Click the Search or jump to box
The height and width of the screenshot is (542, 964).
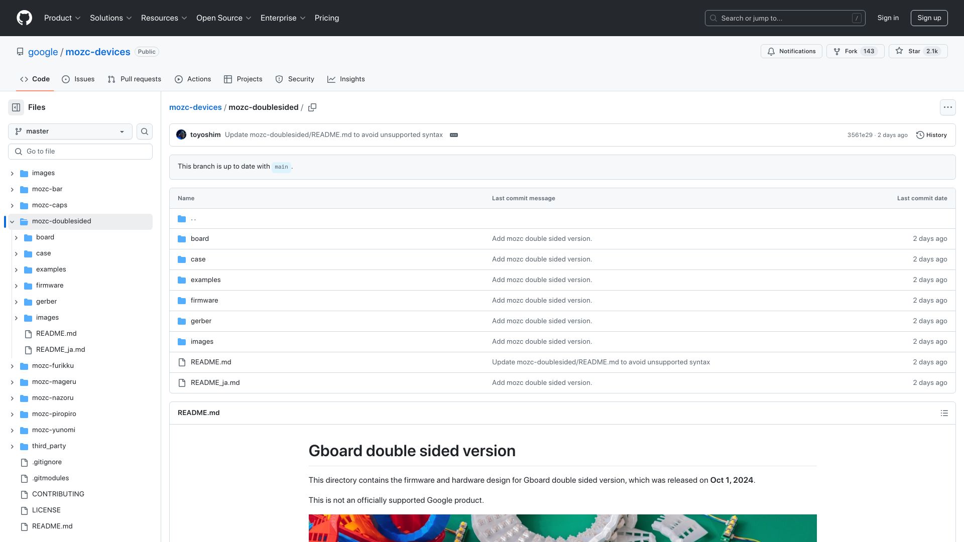(785, 18)
